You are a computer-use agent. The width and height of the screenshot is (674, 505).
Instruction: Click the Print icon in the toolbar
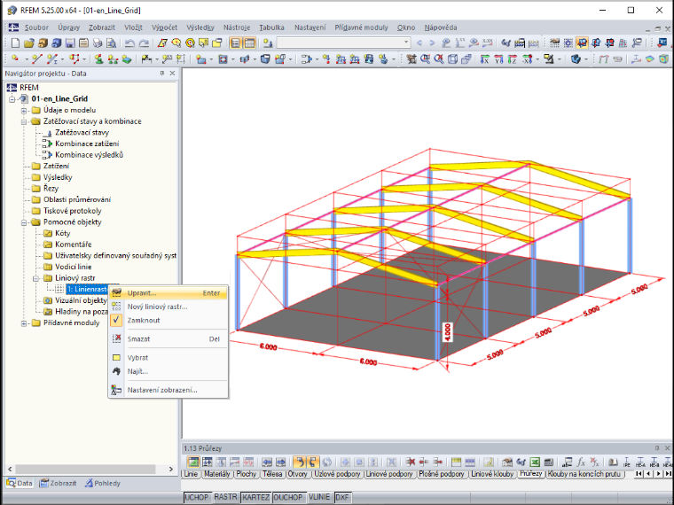pyautogui.click(x=98, y=43)
